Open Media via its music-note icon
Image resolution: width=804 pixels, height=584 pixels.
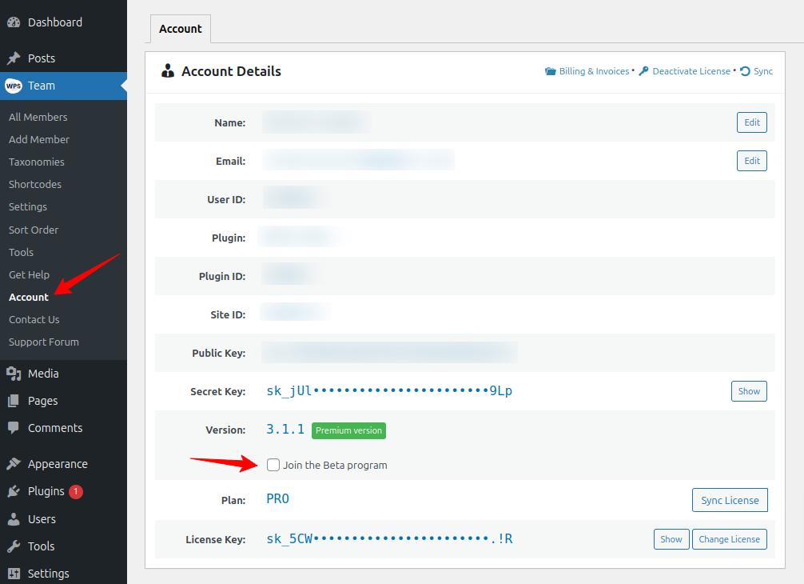(15, 373)
